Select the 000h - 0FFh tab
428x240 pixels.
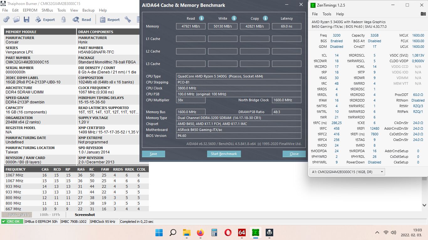(x=17, y=215)
